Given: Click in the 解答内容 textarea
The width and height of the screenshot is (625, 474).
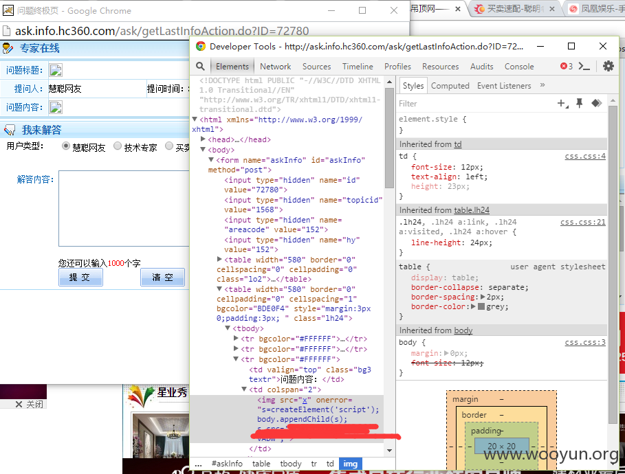Looking at the screenshot, I should pos(124,209).
